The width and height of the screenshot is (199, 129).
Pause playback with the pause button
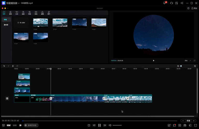tap(99, 125)
